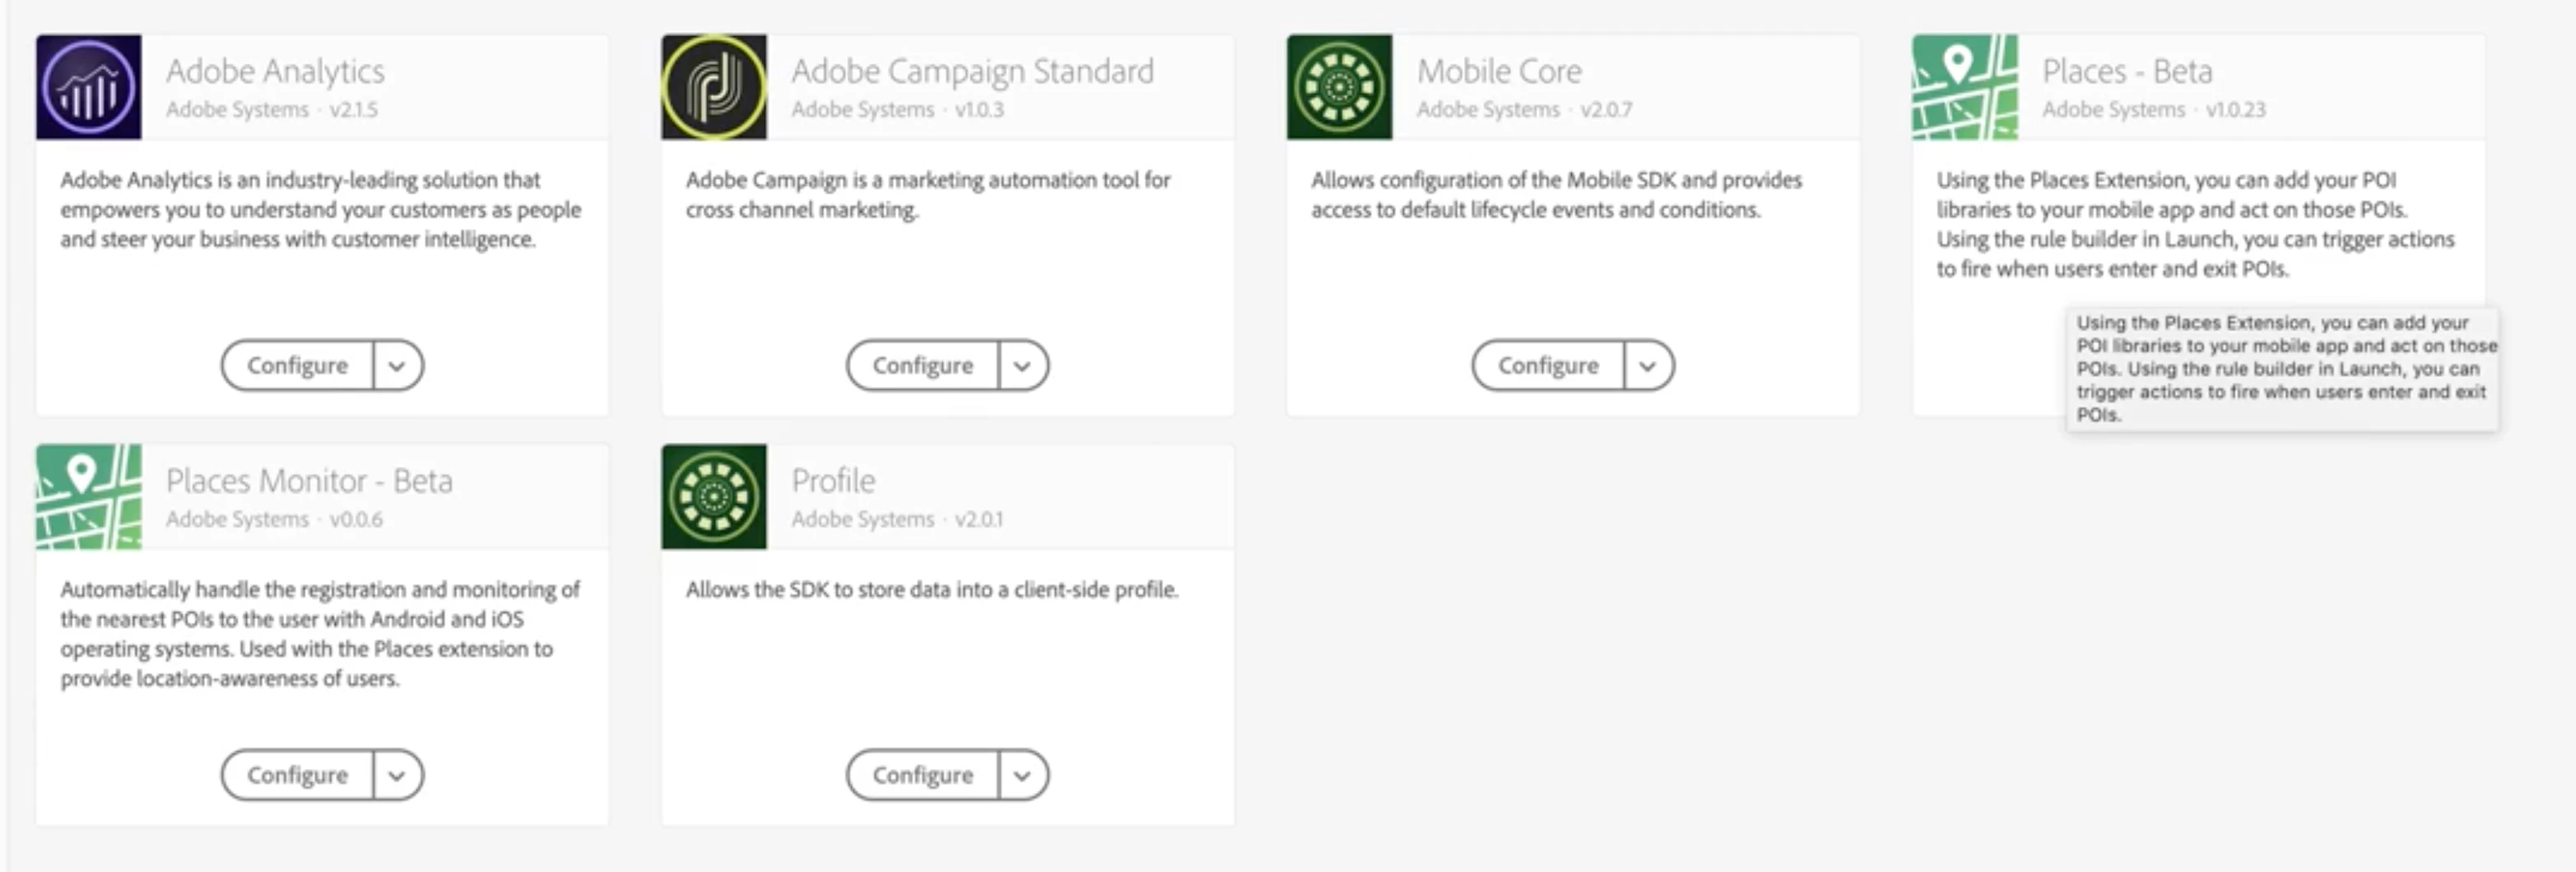
Task: Open the Places Monitor Configure dropdown arrow
Action: 397,775
